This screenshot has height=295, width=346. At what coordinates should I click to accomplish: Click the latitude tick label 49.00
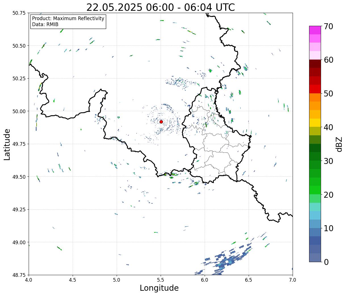pos(19,242)
